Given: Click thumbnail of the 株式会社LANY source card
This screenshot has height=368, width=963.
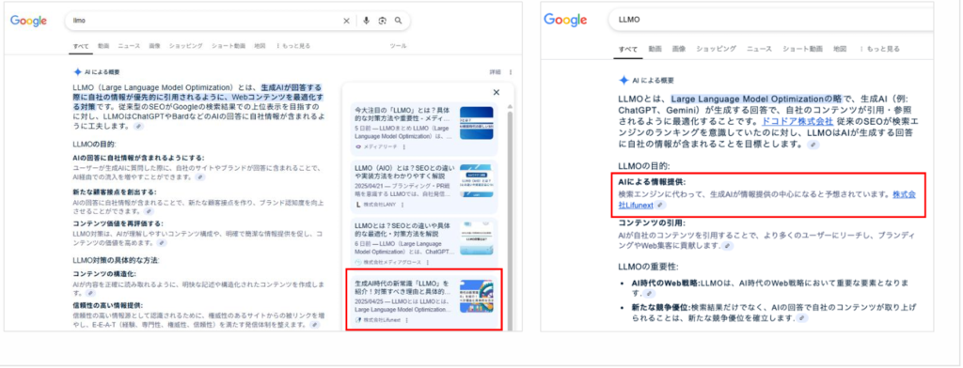Looking at the screenshot, I should (x=477, y=180).
